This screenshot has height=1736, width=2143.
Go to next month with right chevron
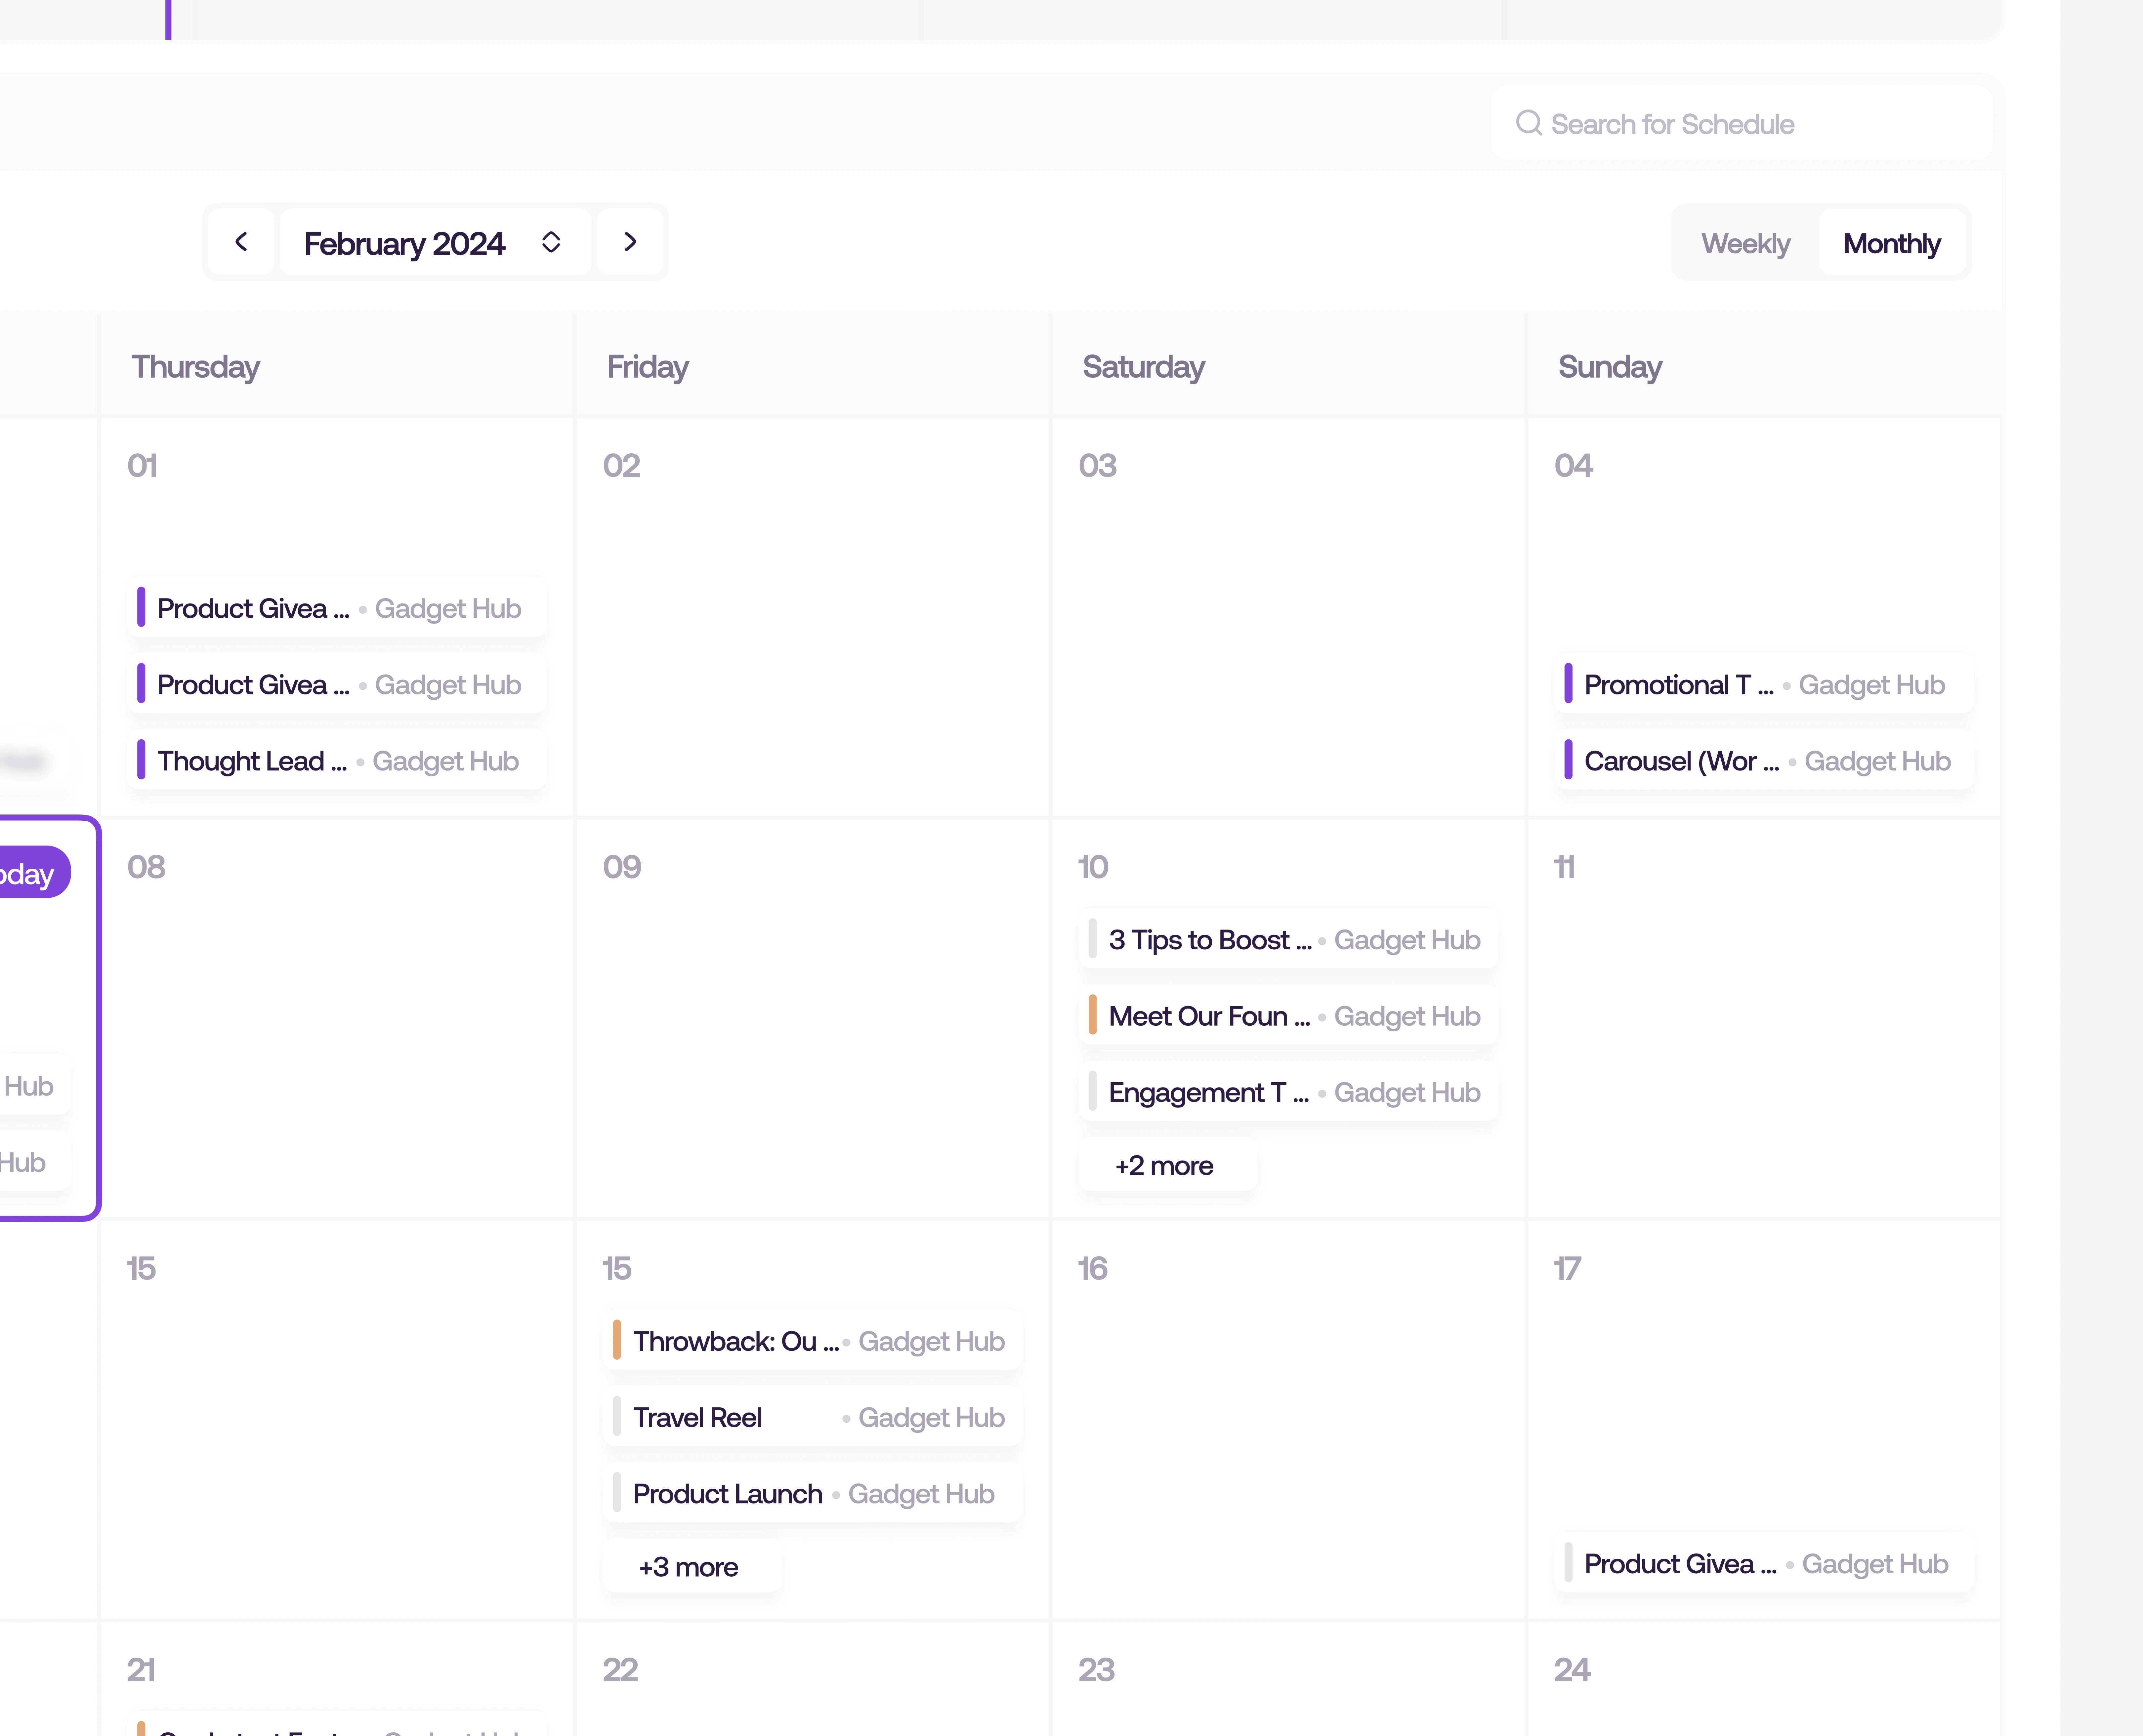coord(630,242)
